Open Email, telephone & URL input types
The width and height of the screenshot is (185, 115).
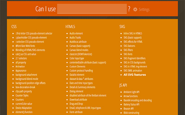pyautogui.click(x=85, y=108)
